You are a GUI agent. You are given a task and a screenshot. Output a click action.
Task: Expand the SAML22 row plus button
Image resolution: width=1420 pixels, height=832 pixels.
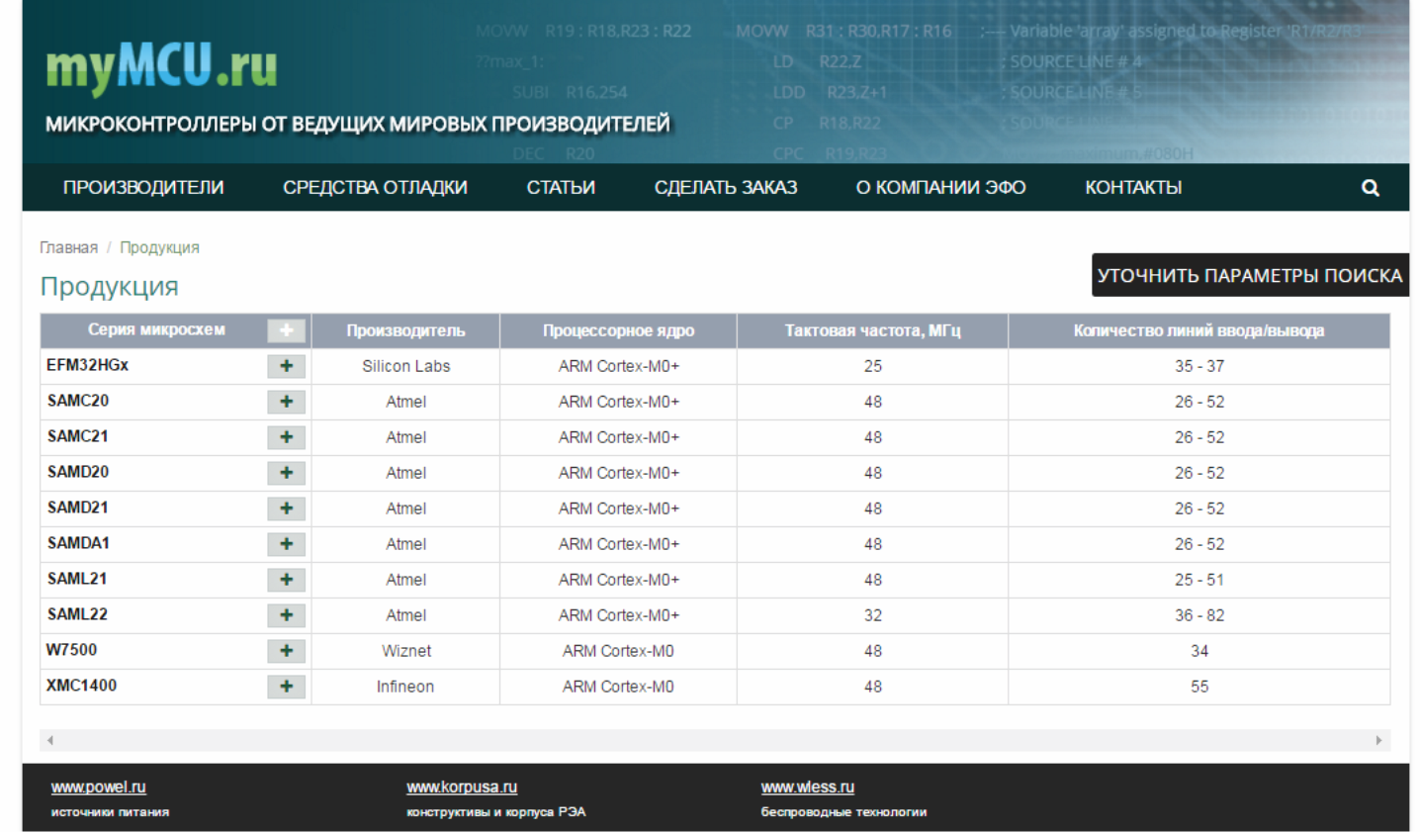(286, 615)
